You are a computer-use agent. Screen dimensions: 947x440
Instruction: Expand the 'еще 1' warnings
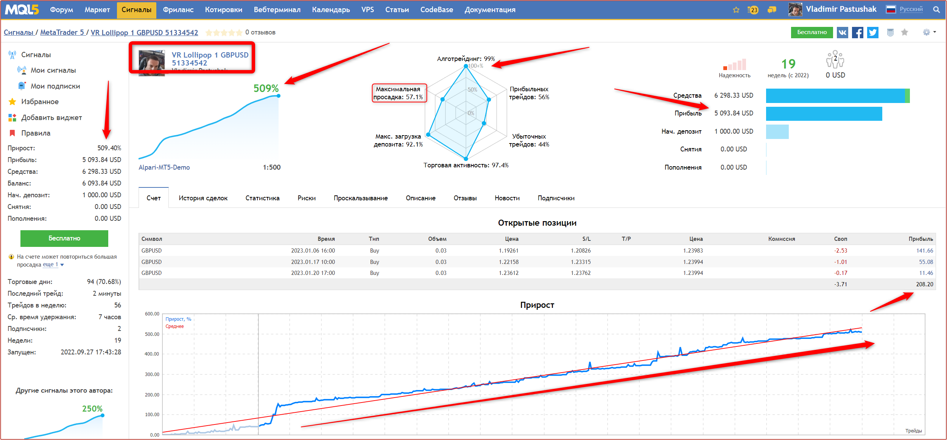pos(53,265)
